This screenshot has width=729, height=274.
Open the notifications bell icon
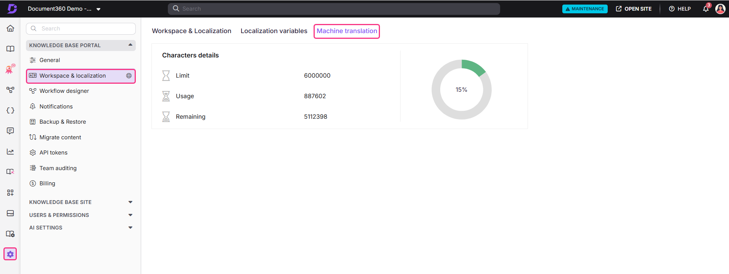pyautogui.click(x=706, y=9)
